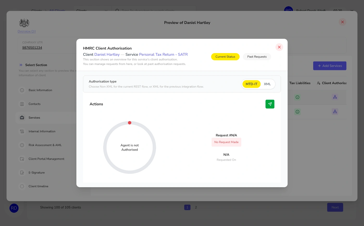The height and width of the screenshot is (226, 364).
Task: Open the Personal Tax Return - SATR link
Action: (163, 54)
